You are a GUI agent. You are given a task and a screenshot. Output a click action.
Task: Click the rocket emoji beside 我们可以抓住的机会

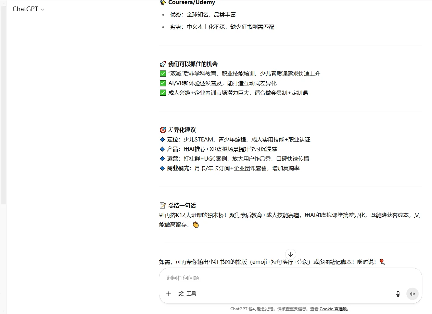pos(162,64)
